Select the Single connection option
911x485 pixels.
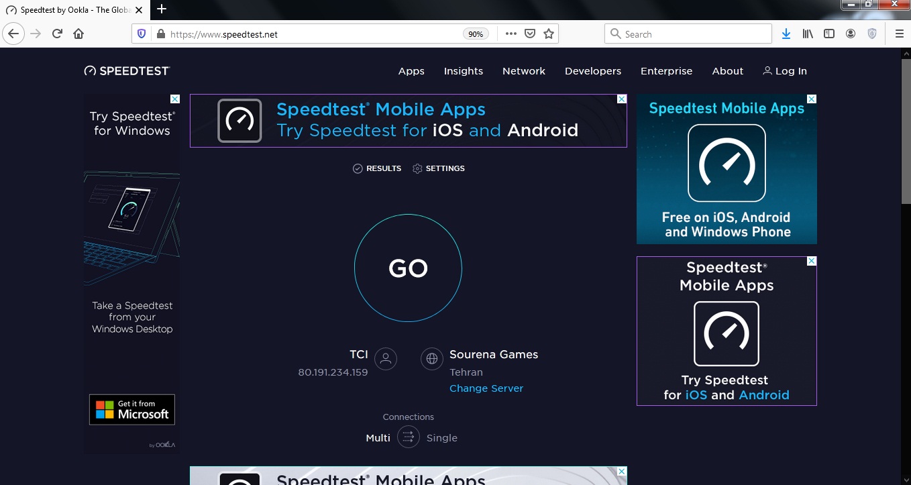pyautogui.click(x=441, y=438)
